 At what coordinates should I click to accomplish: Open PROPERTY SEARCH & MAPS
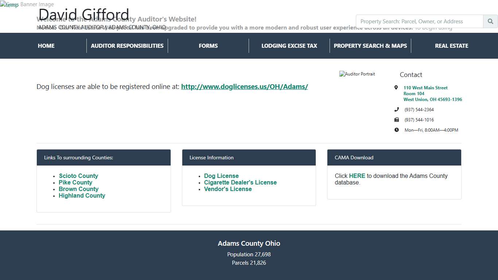(x=370, y=46)
